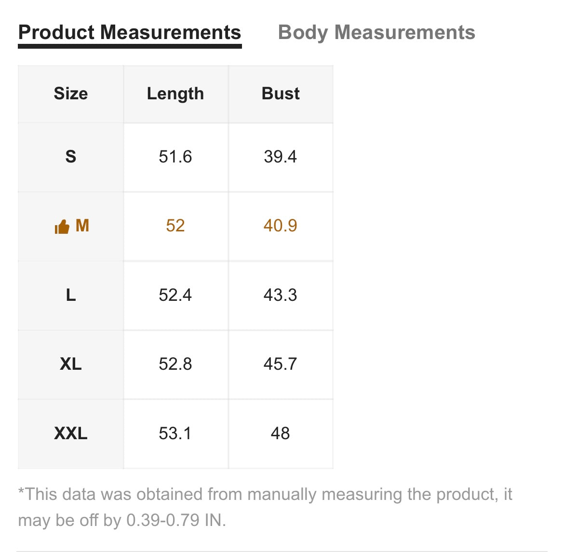Click the Size column header
Screen dimensions: 564x552
point(71,94)
